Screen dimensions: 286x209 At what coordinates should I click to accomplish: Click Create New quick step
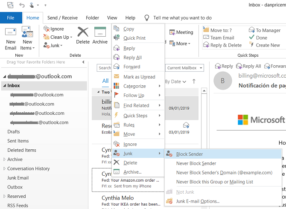(x=264, y=45)
